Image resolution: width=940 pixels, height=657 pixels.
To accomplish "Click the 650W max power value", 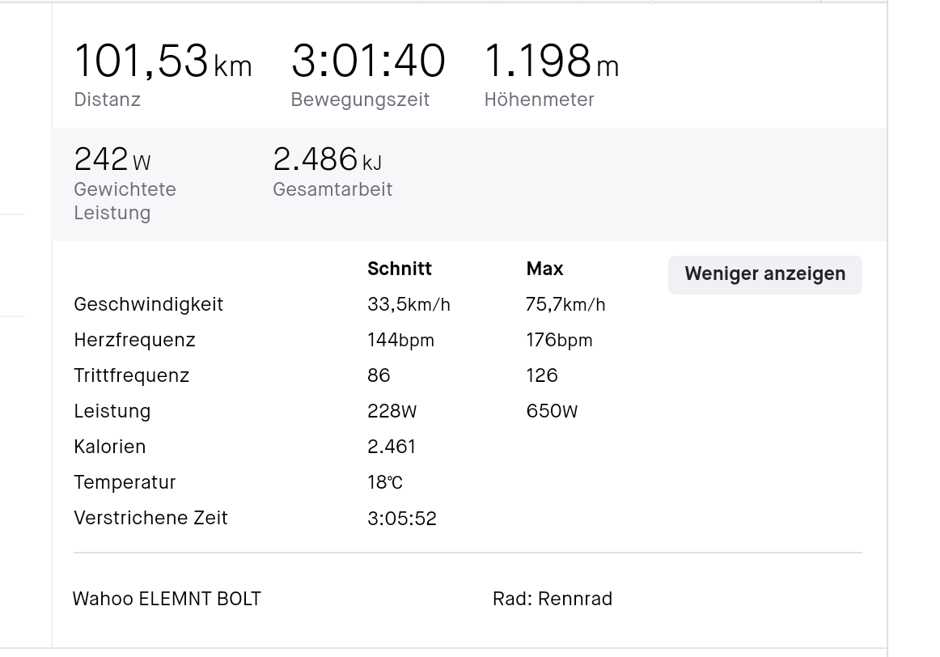I will (x=552, y=412).
